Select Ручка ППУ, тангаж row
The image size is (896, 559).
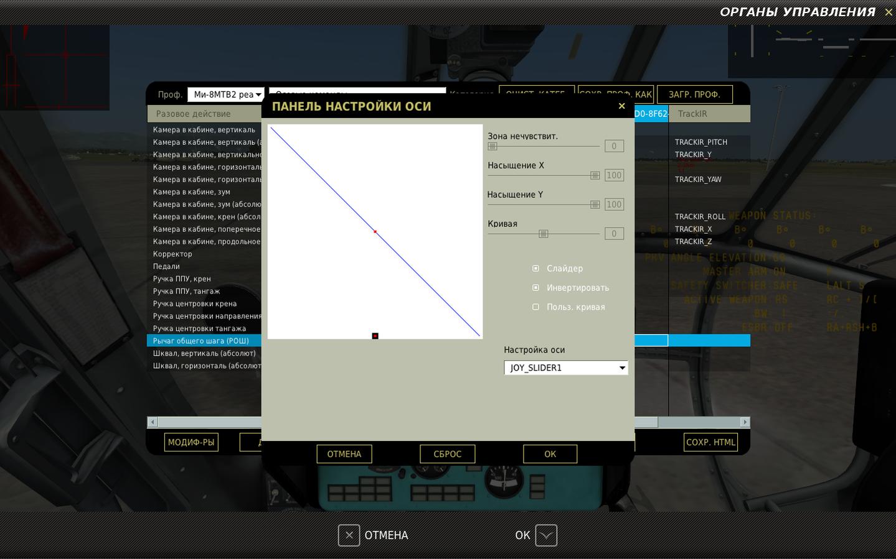coord(204,291)
